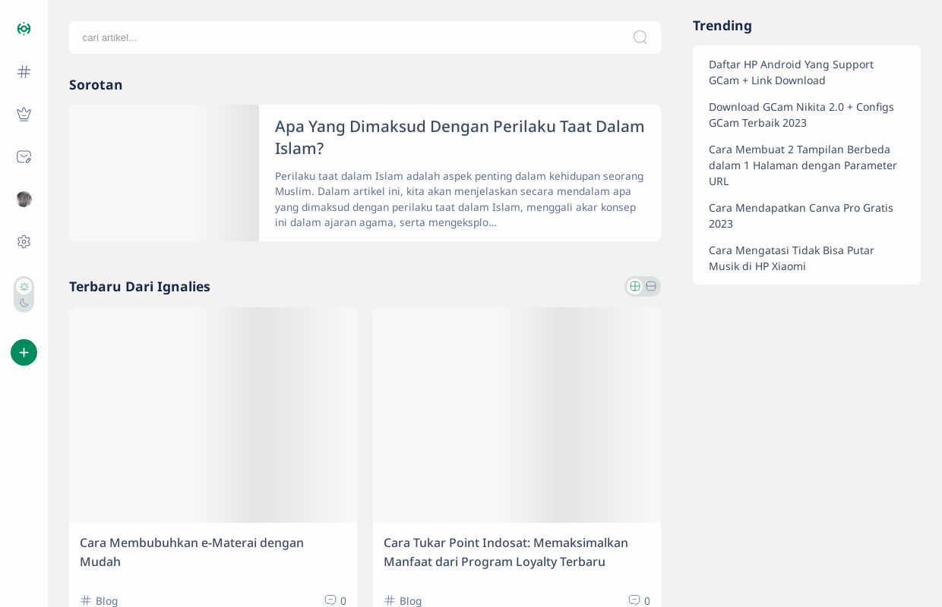Screen dimensions: 942x607
Task: Click comment icon on e-Materai post
Action: point(330,600)
